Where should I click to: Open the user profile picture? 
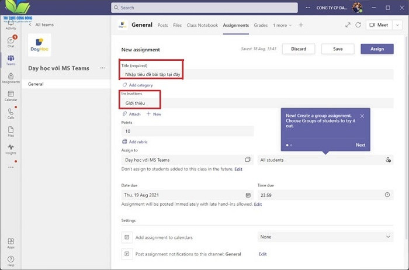[357, 8]
